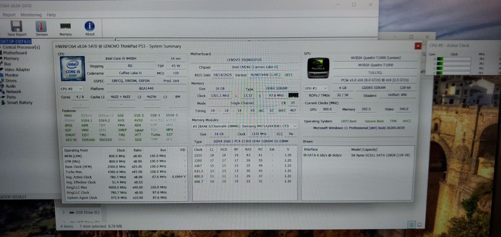Click the Memory module toolbar icon
Viewport: 501px width, 237px height.
click(65, 26)
